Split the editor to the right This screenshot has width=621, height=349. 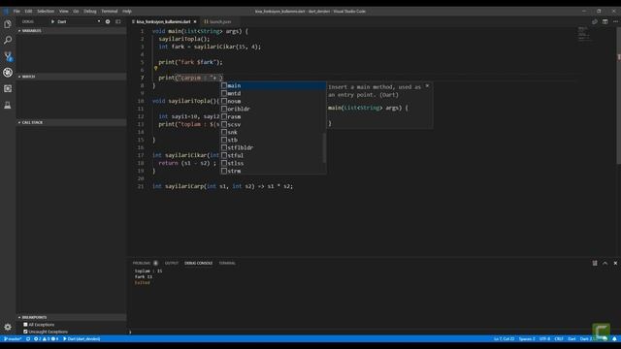coord(605,21)
